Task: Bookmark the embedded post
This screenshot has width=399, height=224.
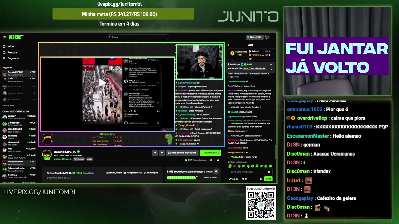Action: click(x=158, y=111)
